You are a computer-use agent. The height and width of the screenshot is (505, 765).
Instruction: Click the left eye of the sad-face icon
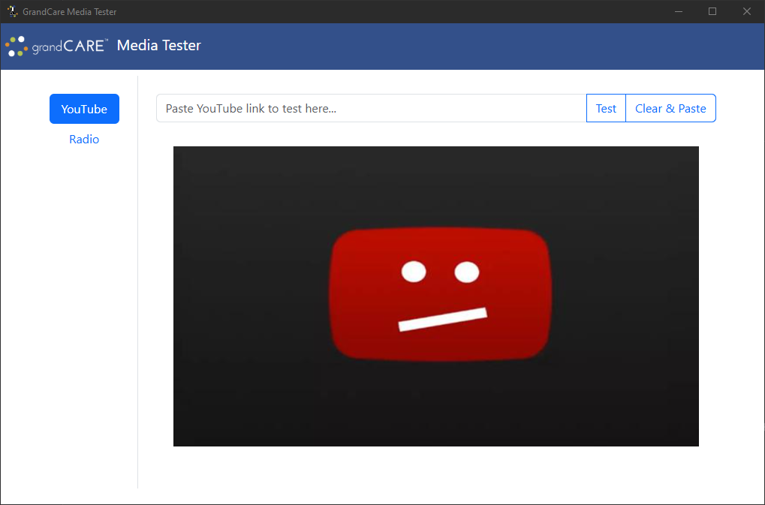click(414, 272)
